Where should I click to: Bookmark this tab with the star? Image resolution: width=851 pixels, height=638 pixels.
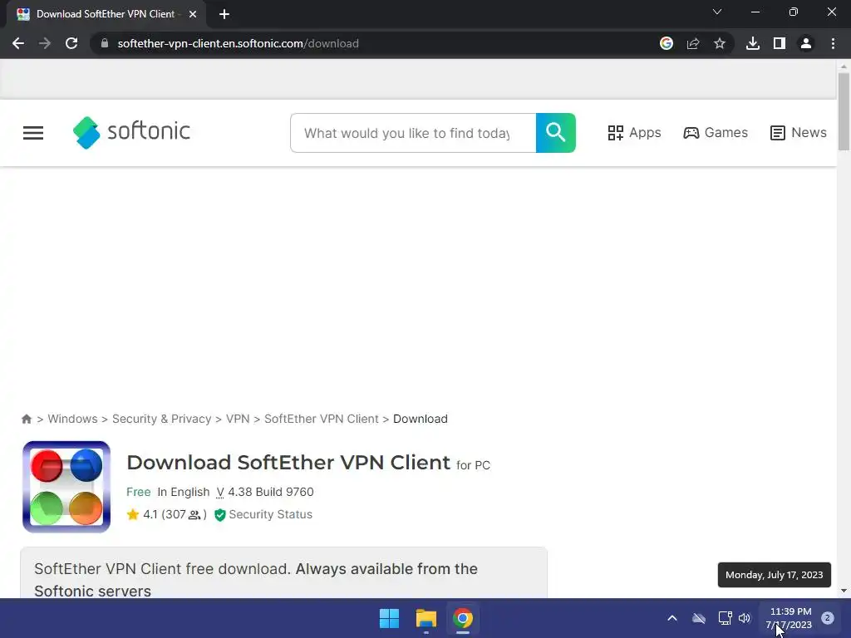coord(720,43)
